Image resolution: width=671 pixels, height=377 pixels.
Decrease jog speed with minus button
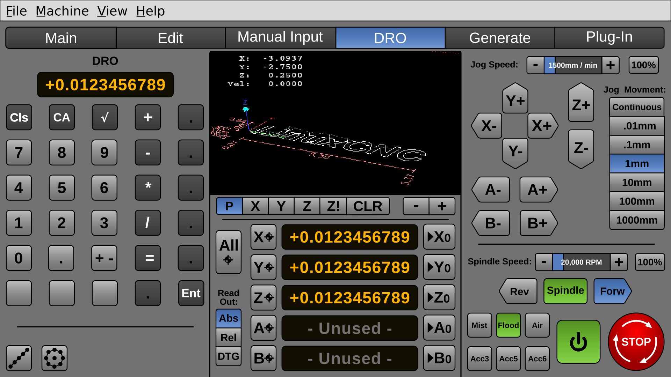click(535, 65)
